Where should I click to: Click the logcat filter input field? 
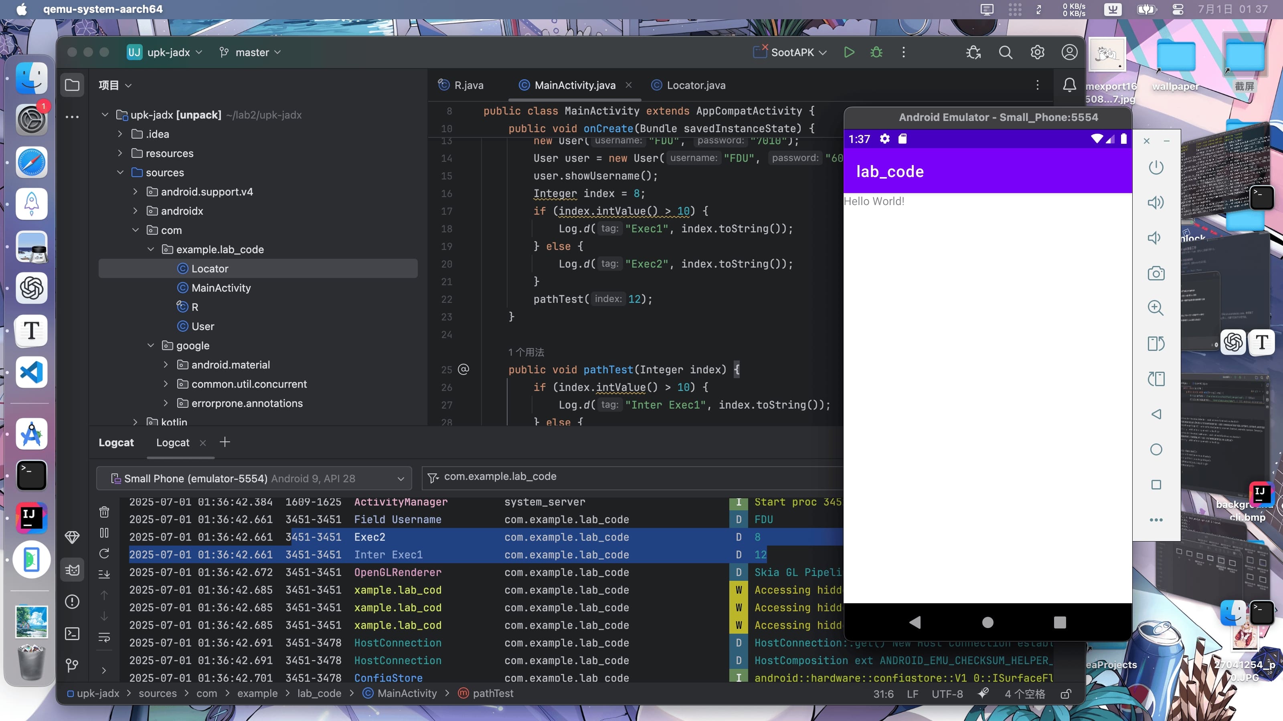(x=633, y=477)
